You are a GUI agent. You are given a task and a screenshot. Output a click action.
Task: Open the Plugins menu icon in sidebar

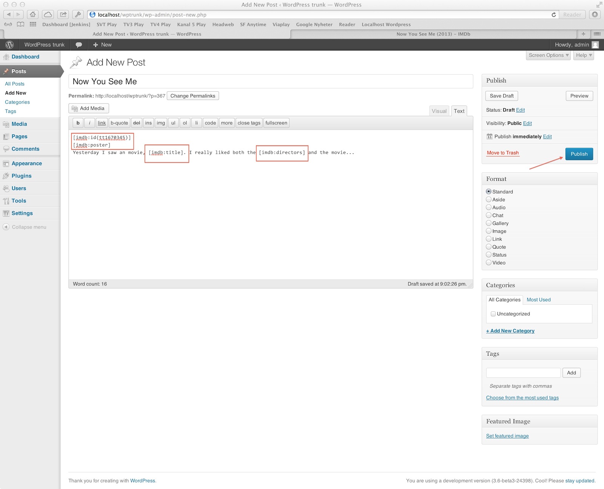(x=6, y=176)
